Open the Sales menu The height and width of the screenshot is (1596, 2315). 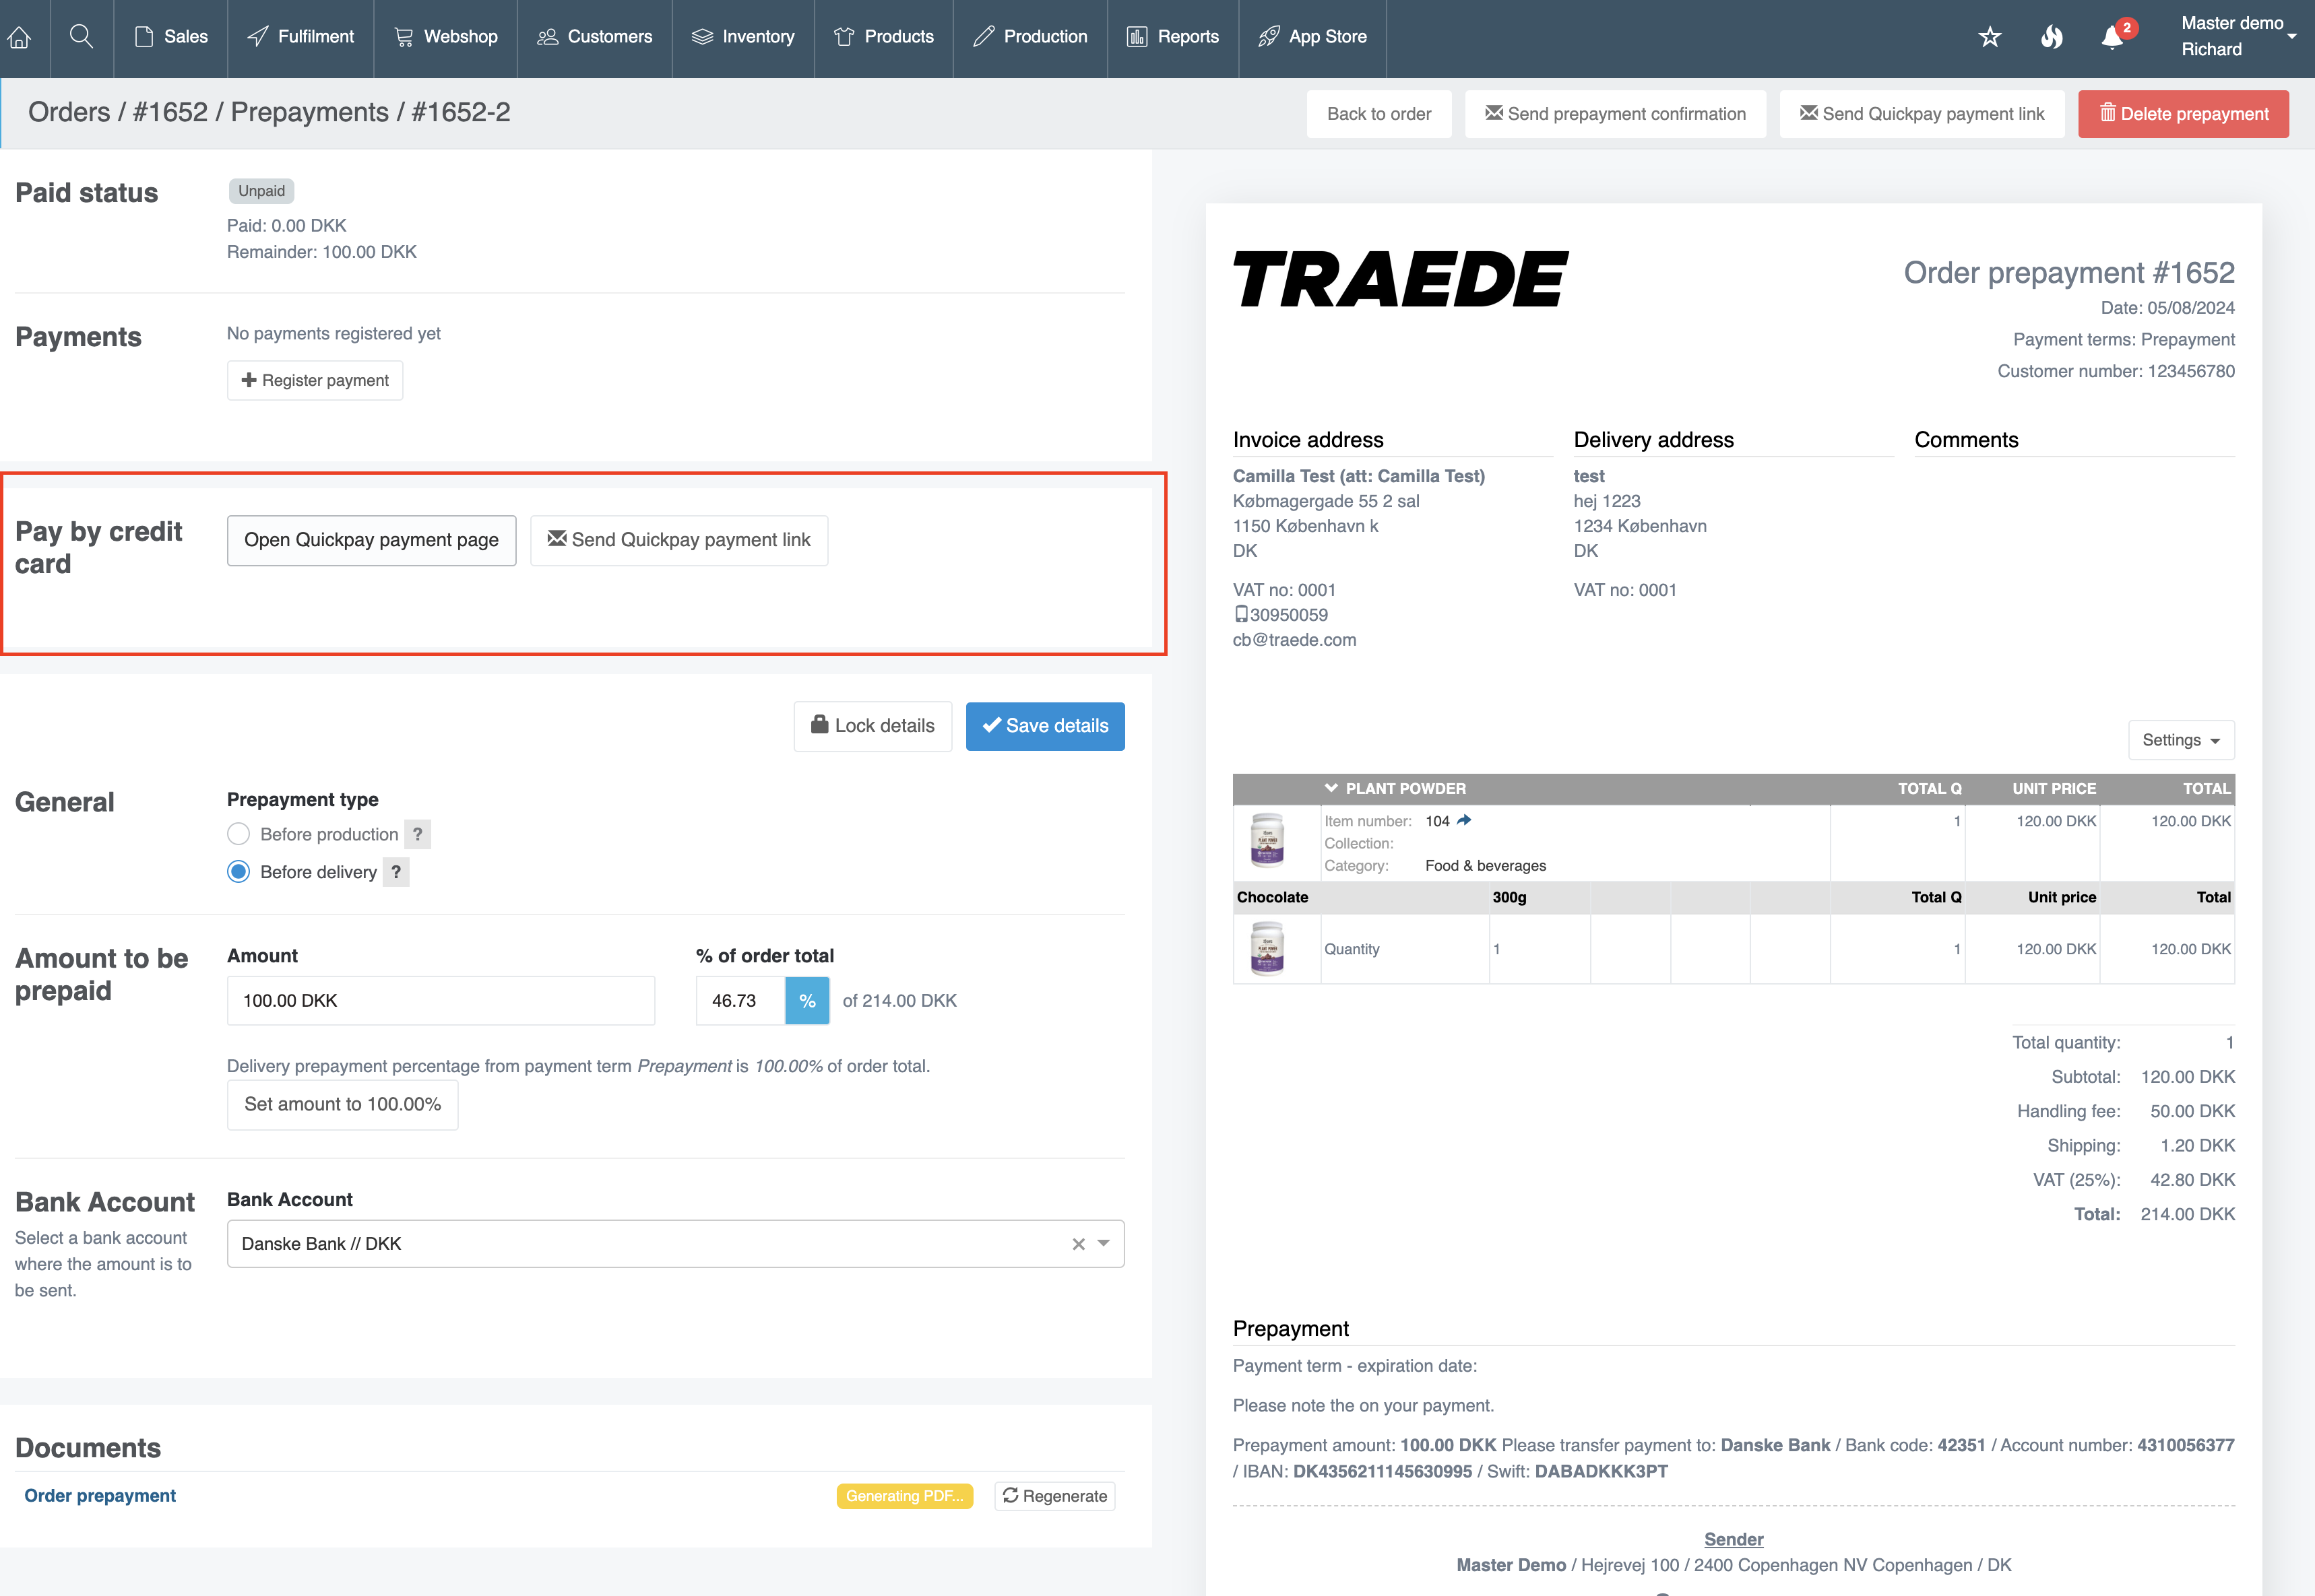tap(171, 37)
